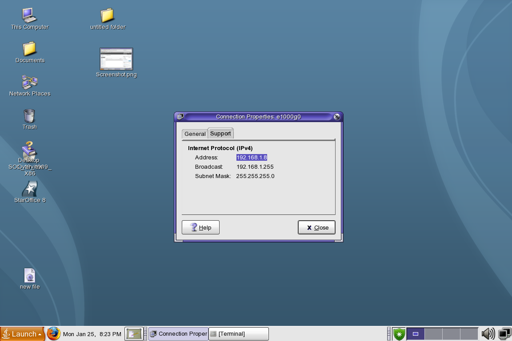
Task: Switch to the General tab
Action: point(195,134)
